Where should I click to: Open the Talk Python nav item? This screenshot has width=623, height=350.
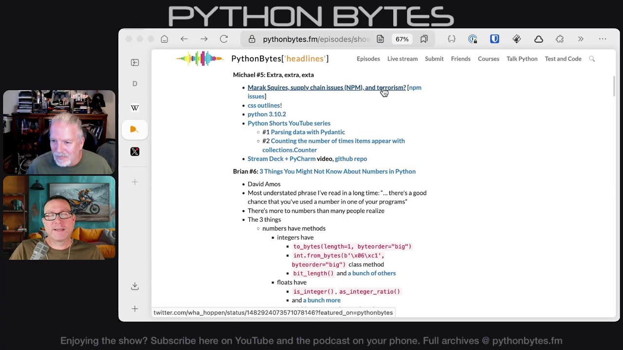522,59
